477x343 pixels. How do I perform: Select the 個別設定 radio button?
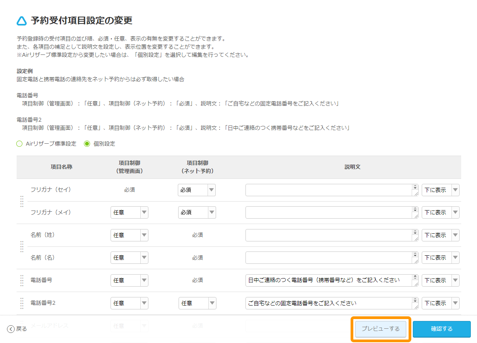(x=86, y=143)
